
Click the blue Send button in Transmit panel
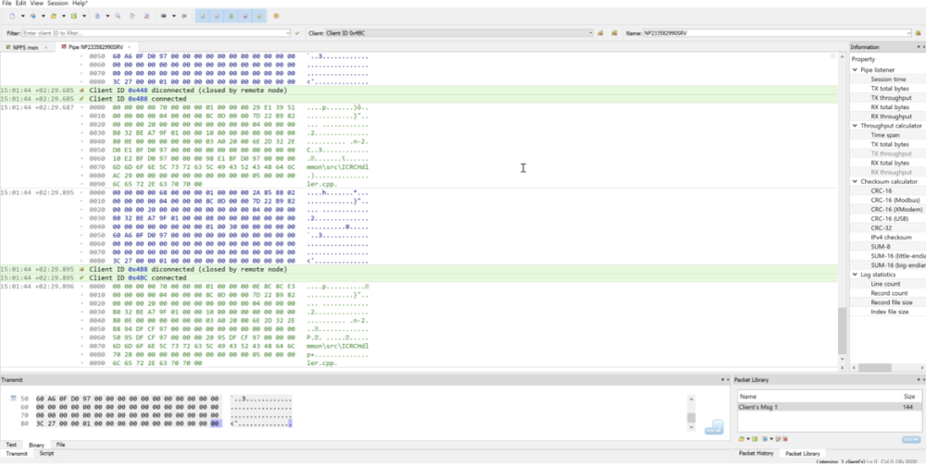click(x=714, y=428)
